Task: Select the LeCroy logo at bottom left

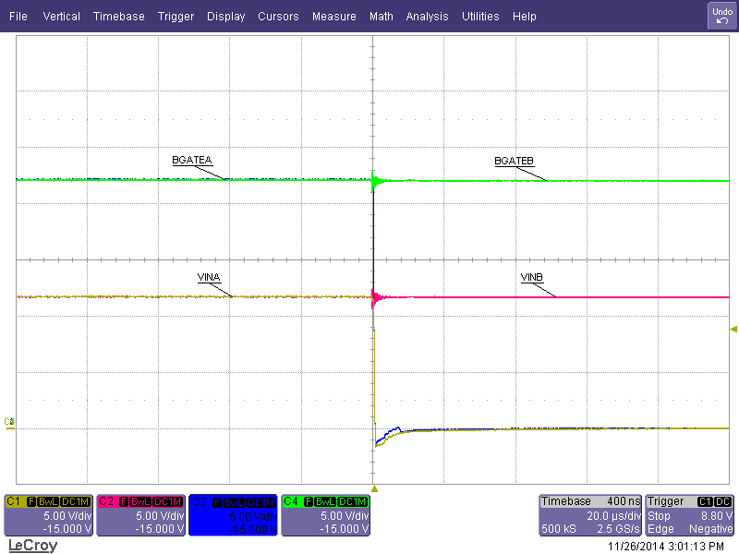Action: click(x=30, y=545)
